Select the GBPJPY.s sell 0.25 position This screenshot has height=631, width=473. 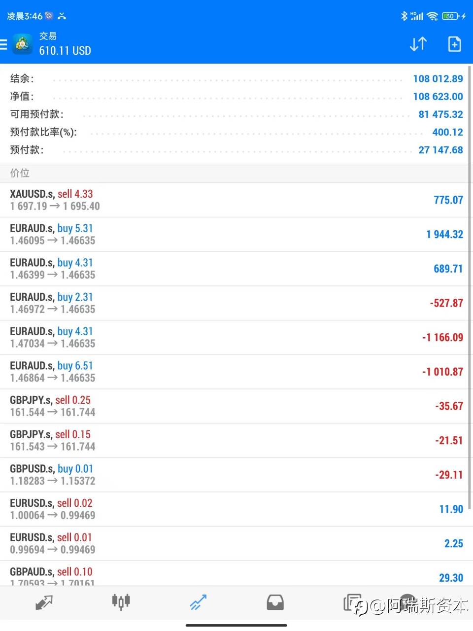[x=236, y=406]
